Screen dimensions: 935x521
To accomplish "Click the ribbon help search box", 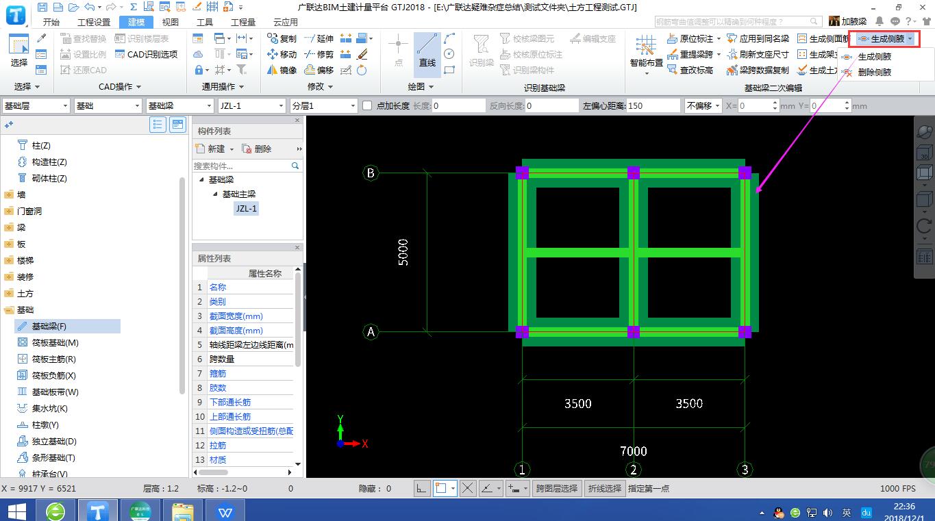I will [x=738, y=22].
